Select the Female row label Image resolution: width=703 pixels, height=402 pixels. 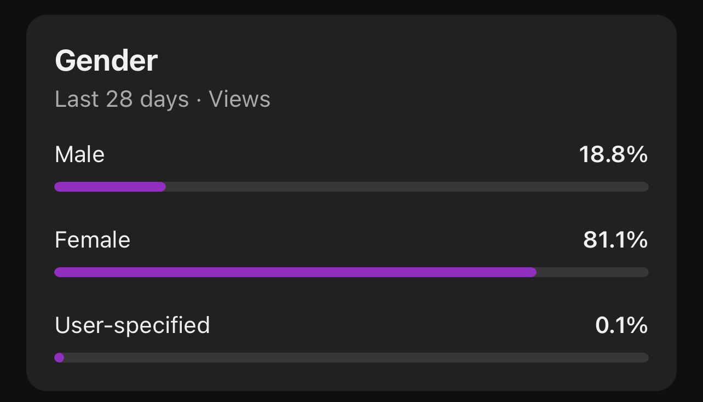pos(93,240)
